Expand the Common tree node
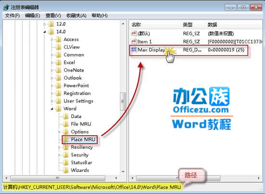The width and height of the screenshot is (265, 194). [52, 55]
